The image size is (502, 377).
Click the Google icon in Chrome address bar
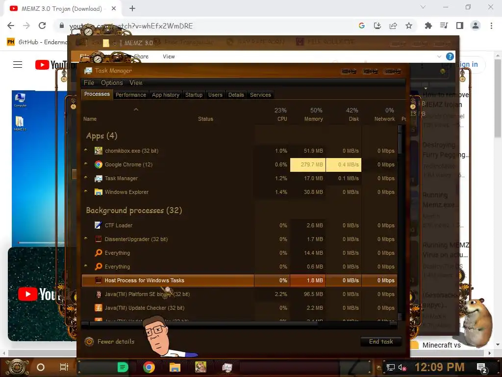362,26
